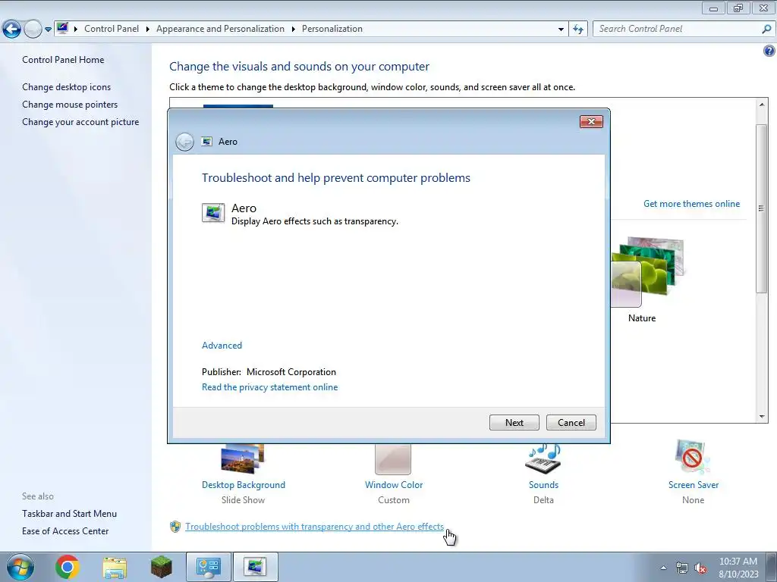Screen dimensions: 777x582
Task: Close the Aero troubleshooter with red X
Action: (x=591, y=122)
